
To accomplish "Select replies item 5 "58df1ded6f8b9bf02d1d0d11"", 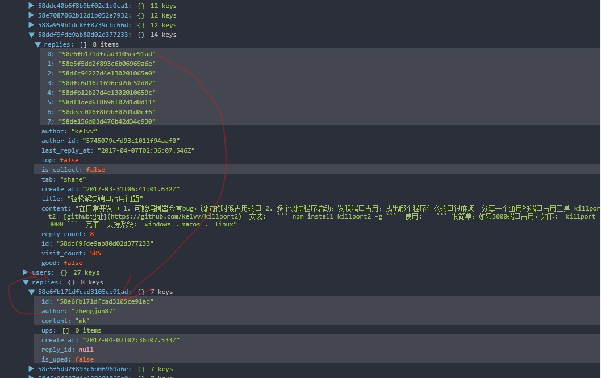I will (x=320, y=102).
